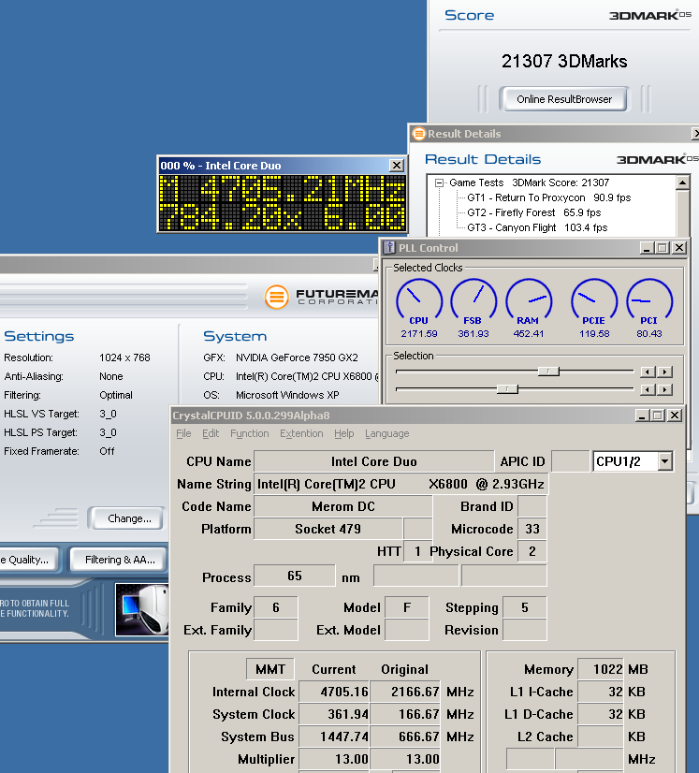The height and width of the screenshot is (773, 699).
Task: Close the Intel Core Duo clock window
Action: click(x=397, y=165)
